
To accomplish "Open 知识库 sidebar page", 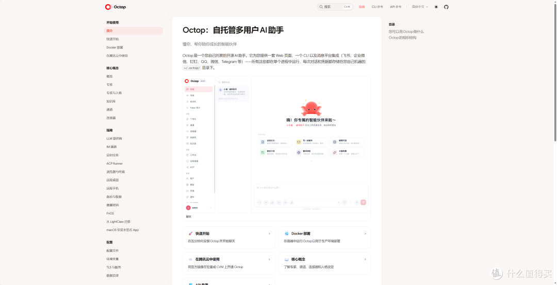I will 111,101.
